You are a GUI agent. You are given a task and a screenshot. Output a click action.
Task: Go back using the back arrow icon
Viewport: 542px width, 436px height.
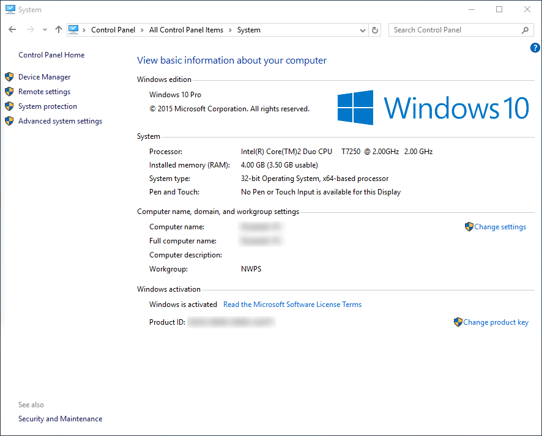coord(12,29)
